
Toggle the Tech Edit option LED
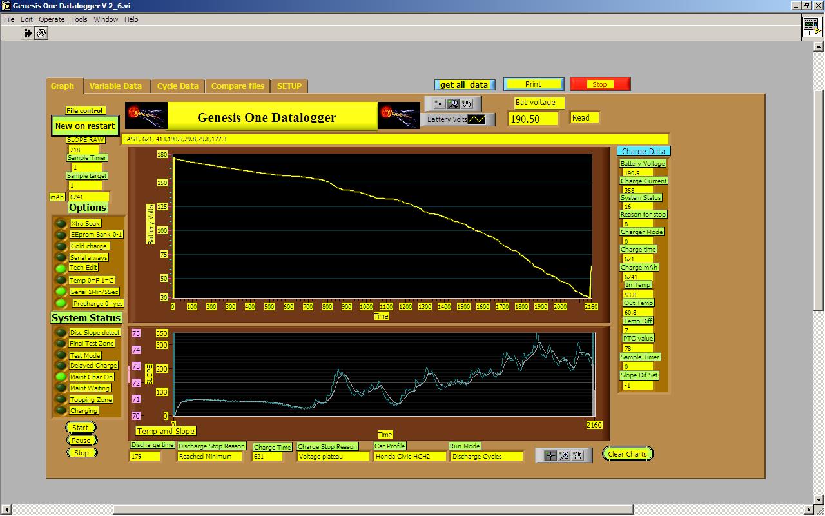click(61, 268)
